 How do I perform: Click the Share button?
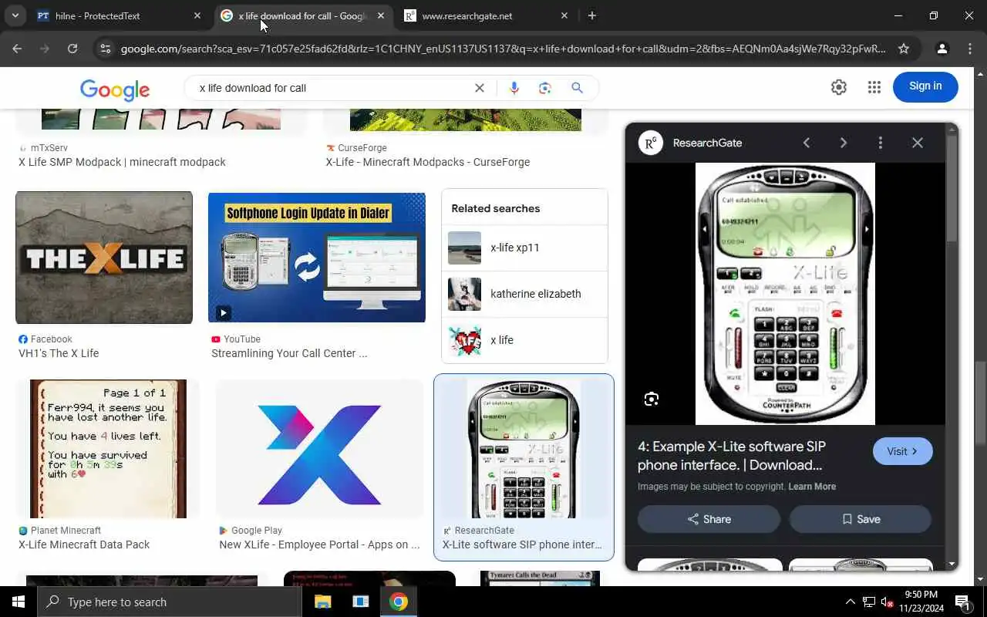point(709,519)
